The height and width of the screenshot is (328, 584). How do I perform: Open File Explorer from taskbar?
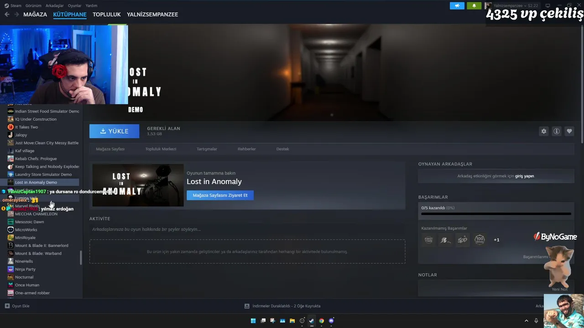[292, 321]
